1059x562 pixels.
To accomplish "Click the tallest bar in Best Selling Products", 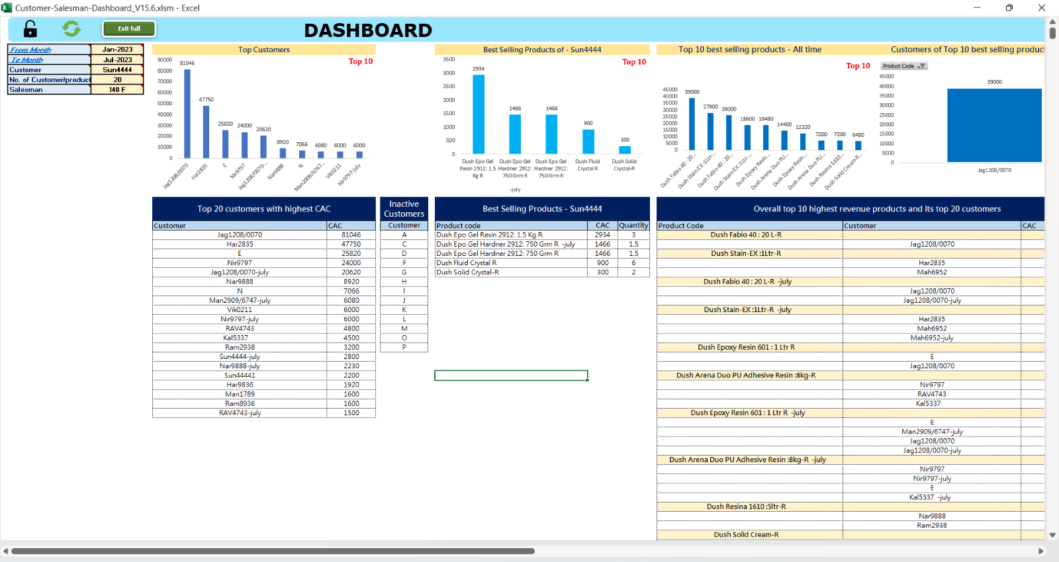I will (x=479, y=114).
